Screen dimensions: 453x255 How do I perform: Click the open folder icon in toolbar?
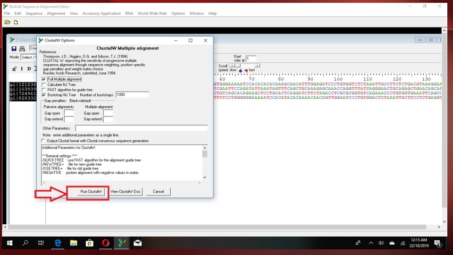pyautogui.click(x=8, y=22)
